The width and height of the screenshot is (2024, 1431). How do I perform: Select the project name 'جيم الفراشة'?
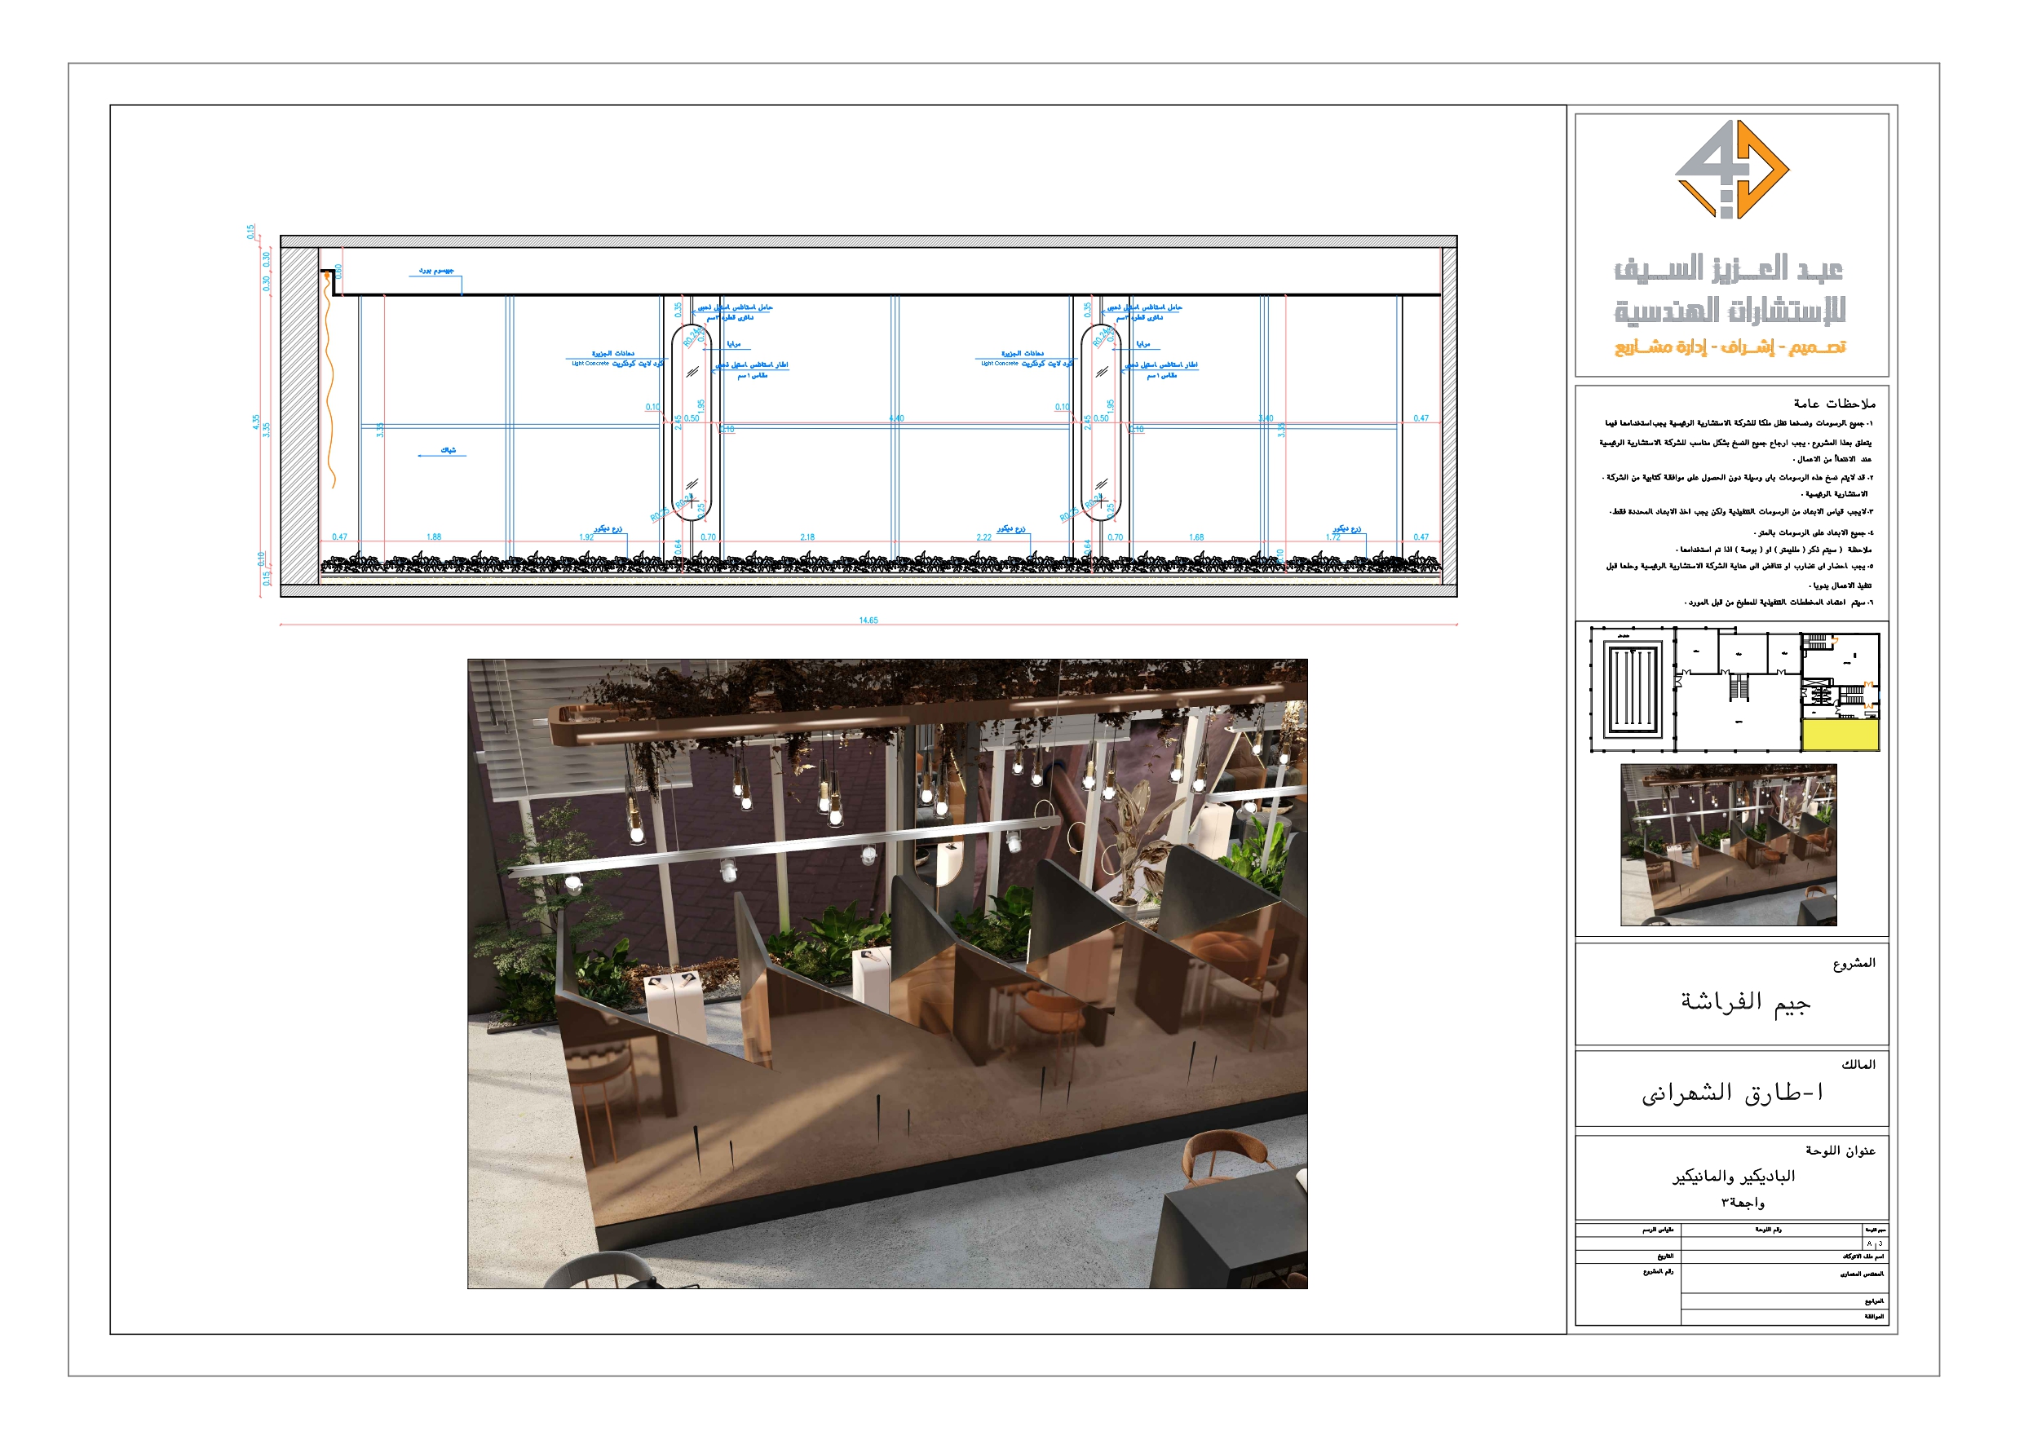click(x=1744, y=1001)
